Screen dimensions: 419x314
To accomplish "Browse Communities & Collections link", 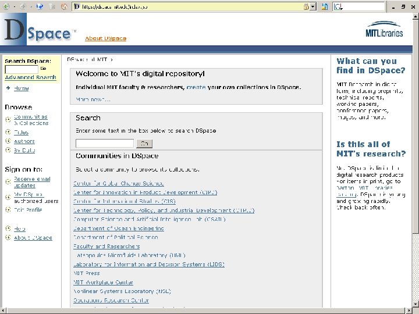I will click(31, 120).
